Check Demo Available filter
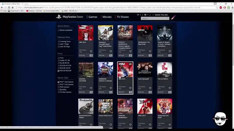Viewport: 234px width, 131px height. point(58,30)
